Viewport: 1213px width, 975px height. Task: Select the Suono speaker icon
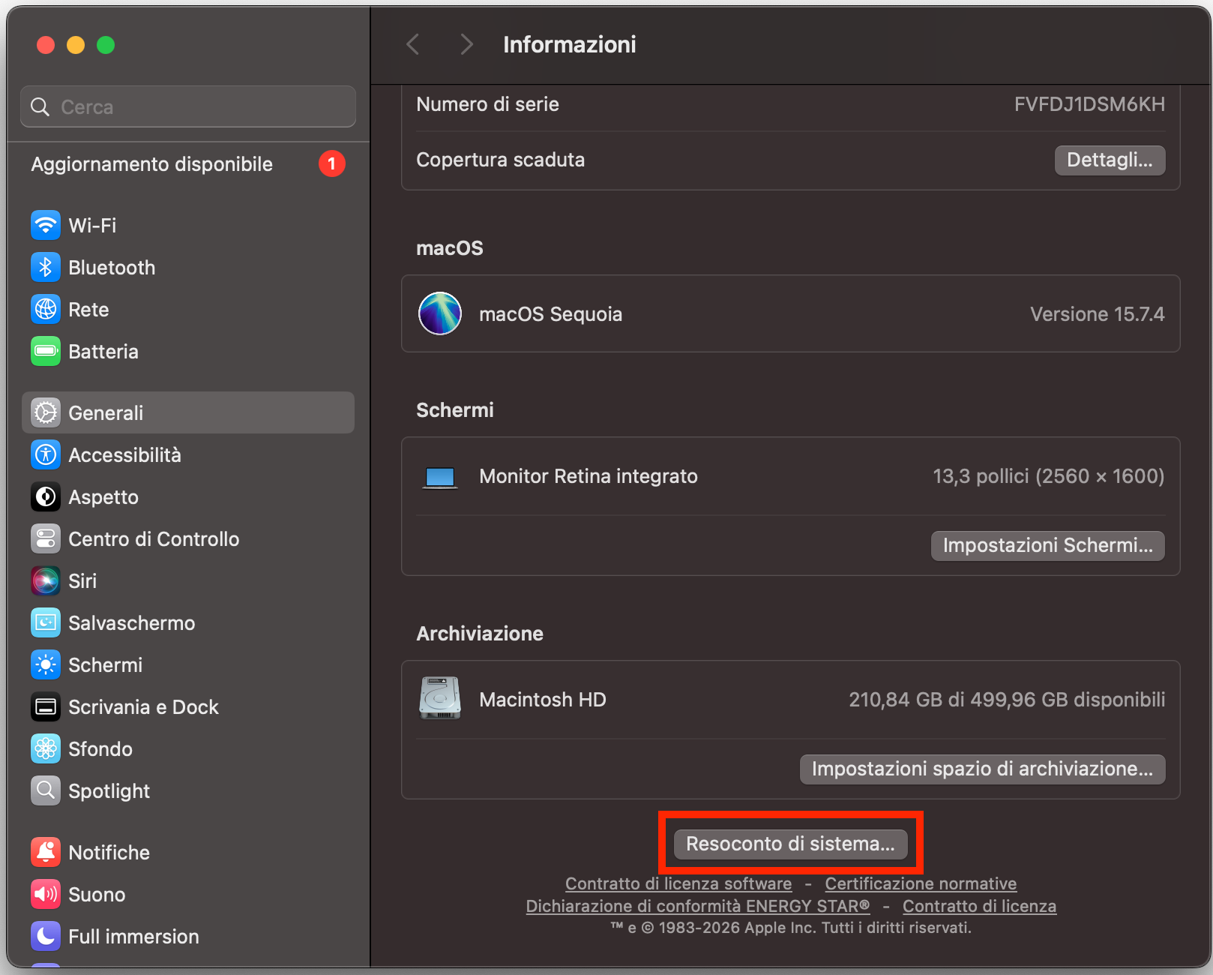pos(46,894)
